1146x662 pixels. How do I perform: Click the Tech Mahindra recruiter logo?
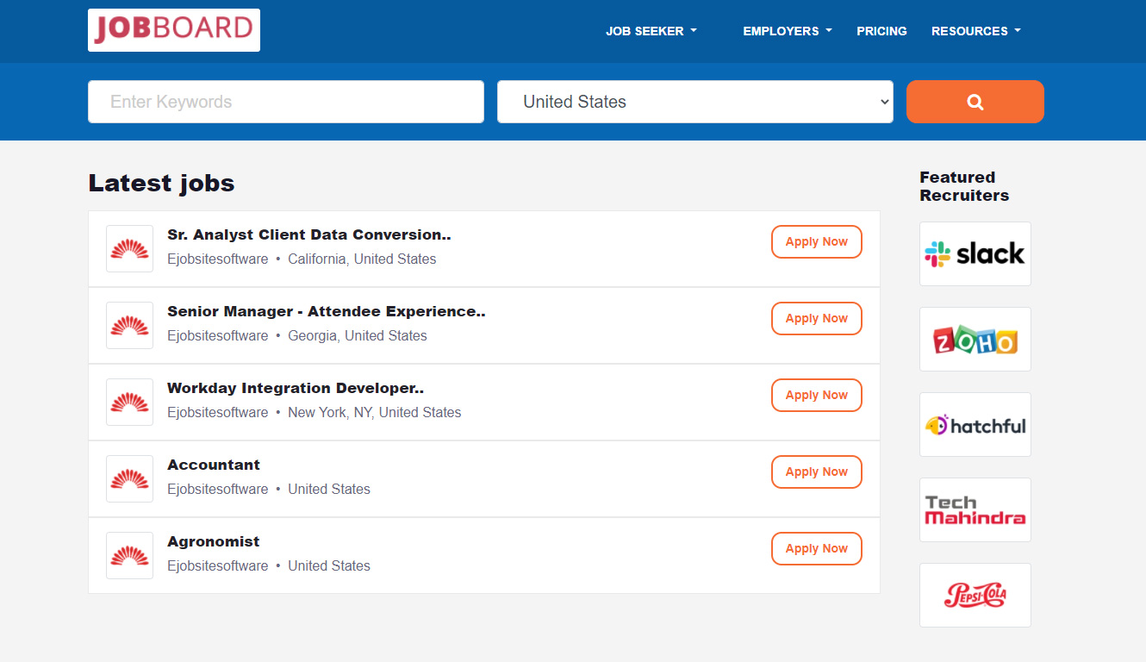975,509
